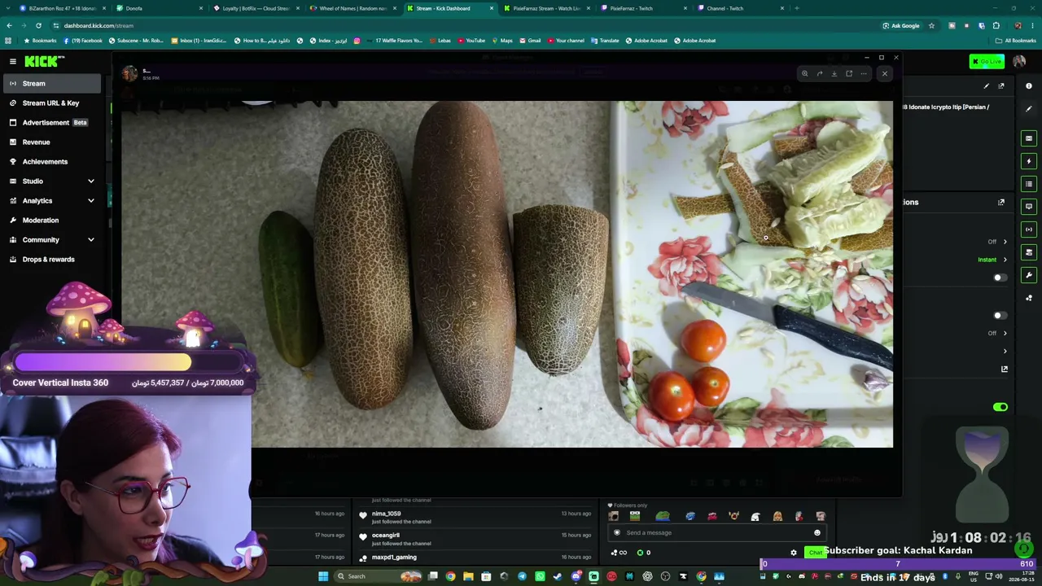Share the image in the viewer

[x=820, y=74]
